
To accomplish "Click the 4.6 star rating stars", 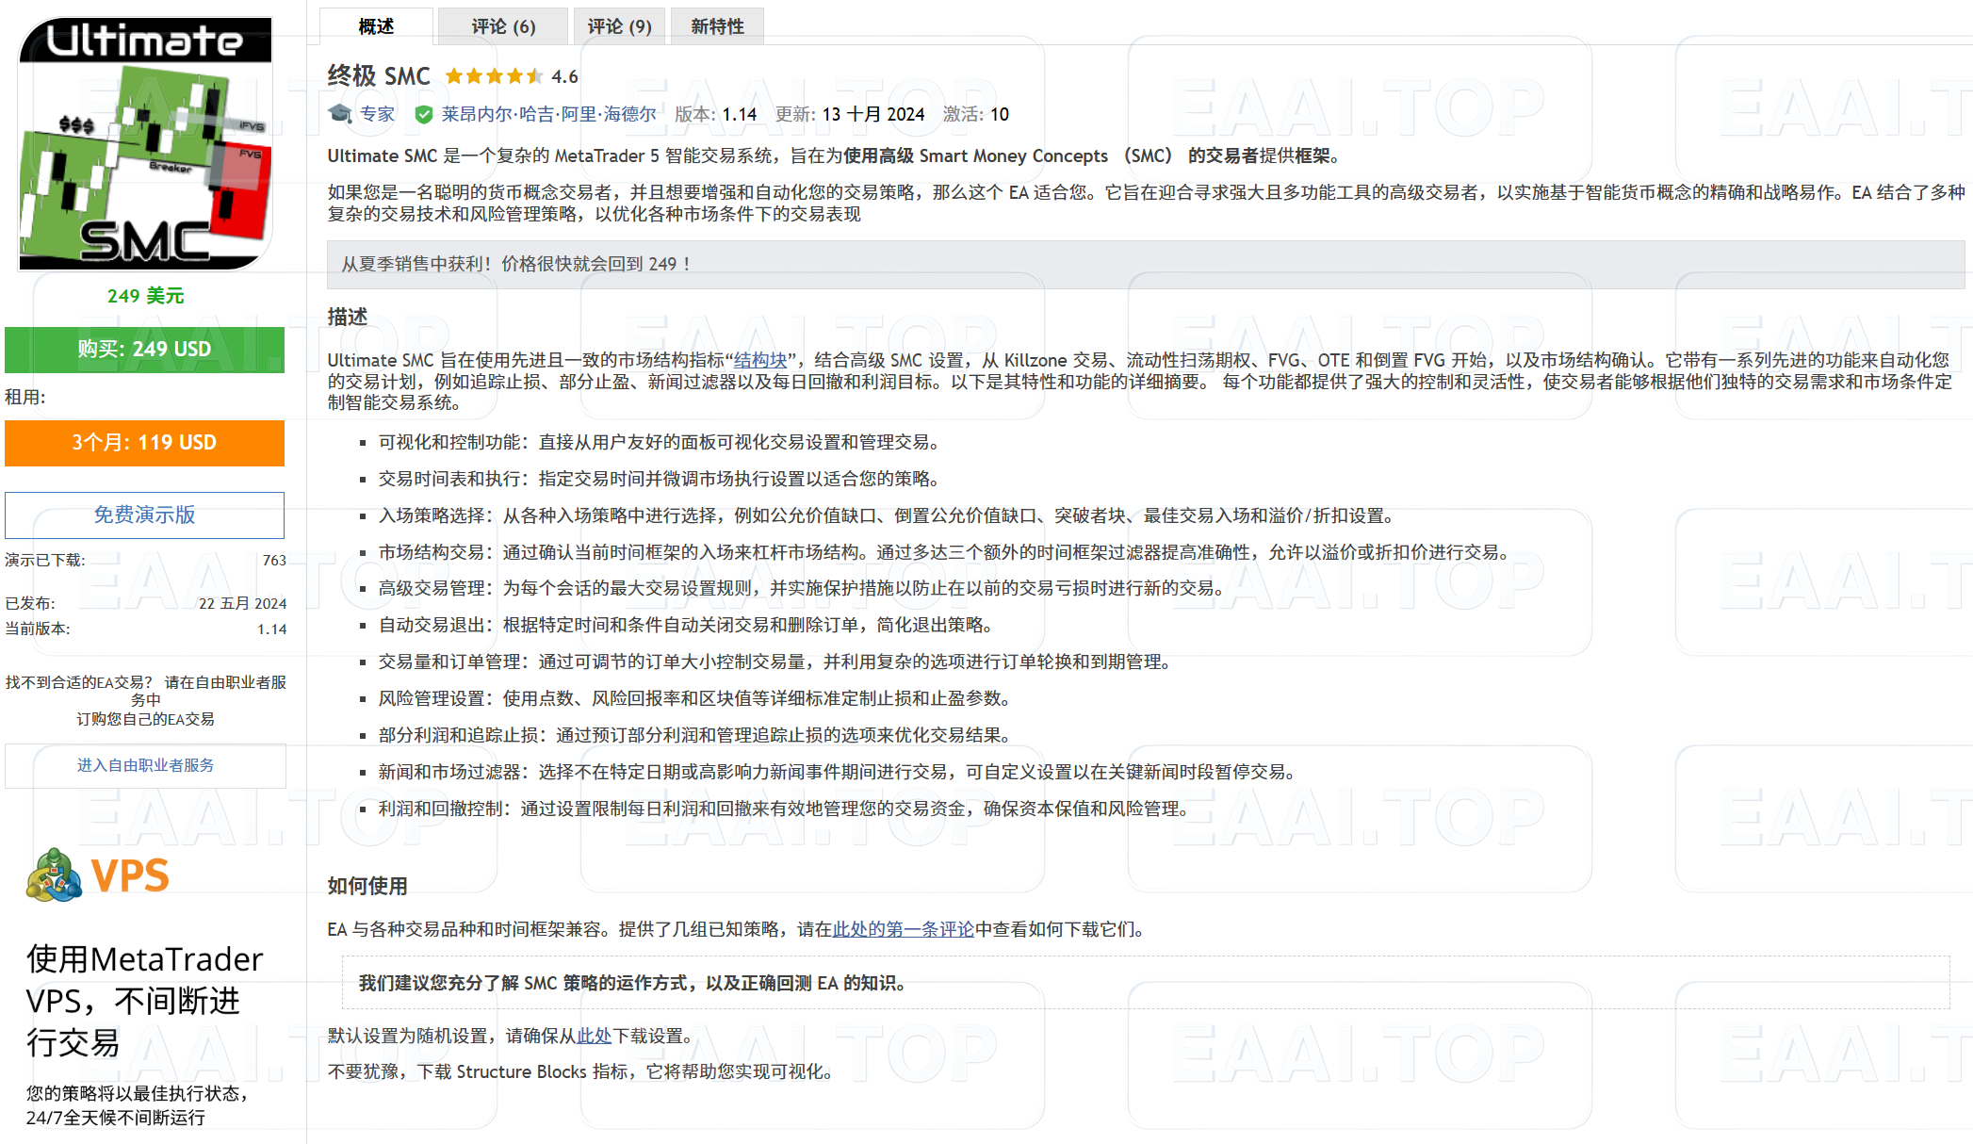I will point(493,75).
